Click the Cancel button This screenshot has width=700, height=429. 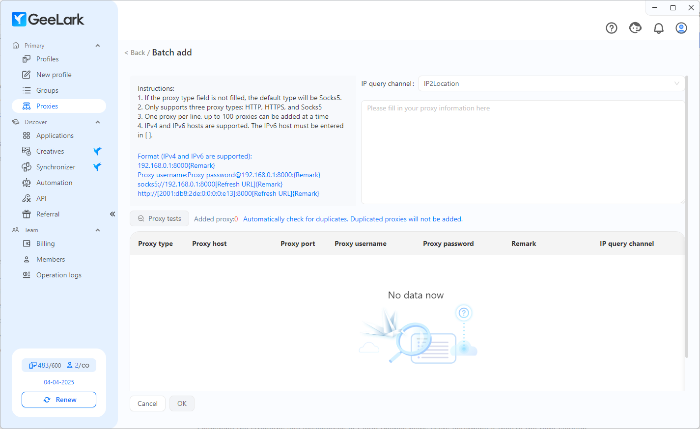tap(147, 403)
